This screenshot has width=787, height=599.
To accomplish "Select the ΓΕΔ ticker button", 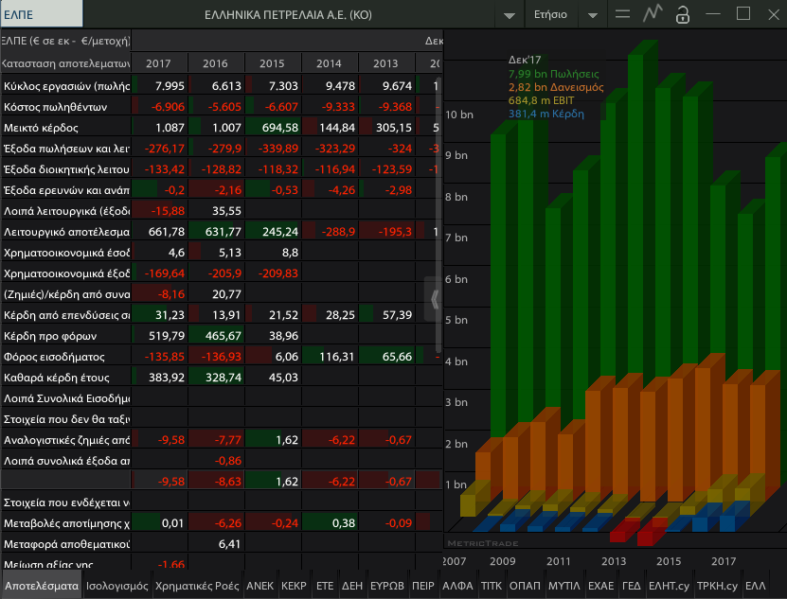I will (631, 586).
